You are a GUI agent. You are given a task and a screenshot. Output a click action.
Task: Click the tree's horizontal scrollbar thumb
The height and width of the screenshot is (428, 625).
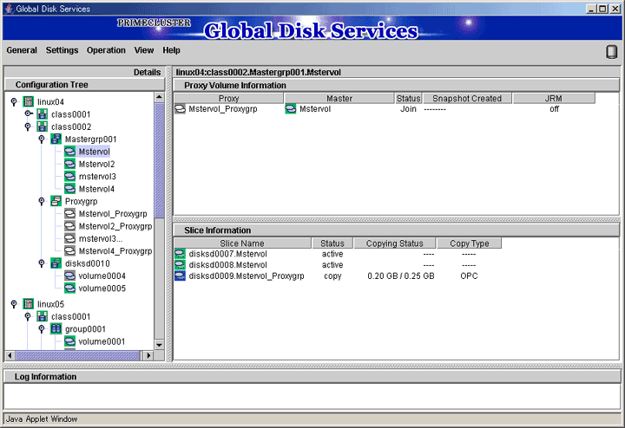(78, 355)
